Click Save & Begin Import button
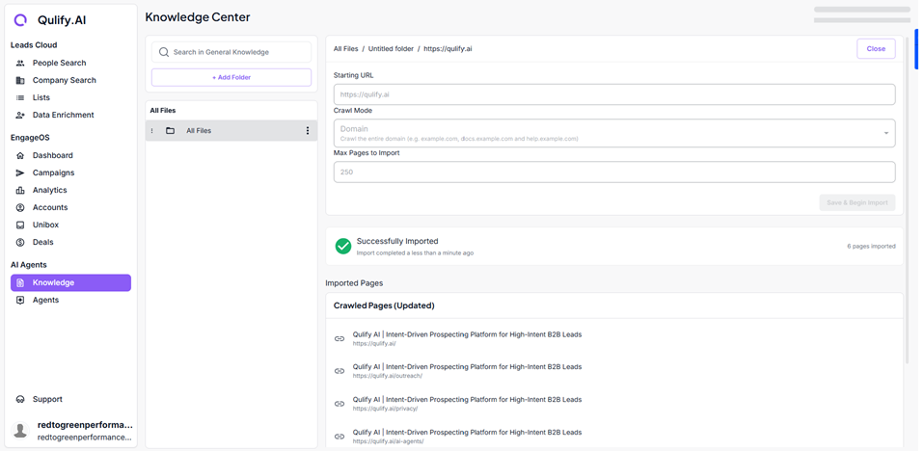The height and width of the screenshot is (451, 924). [x=856, y=202]
